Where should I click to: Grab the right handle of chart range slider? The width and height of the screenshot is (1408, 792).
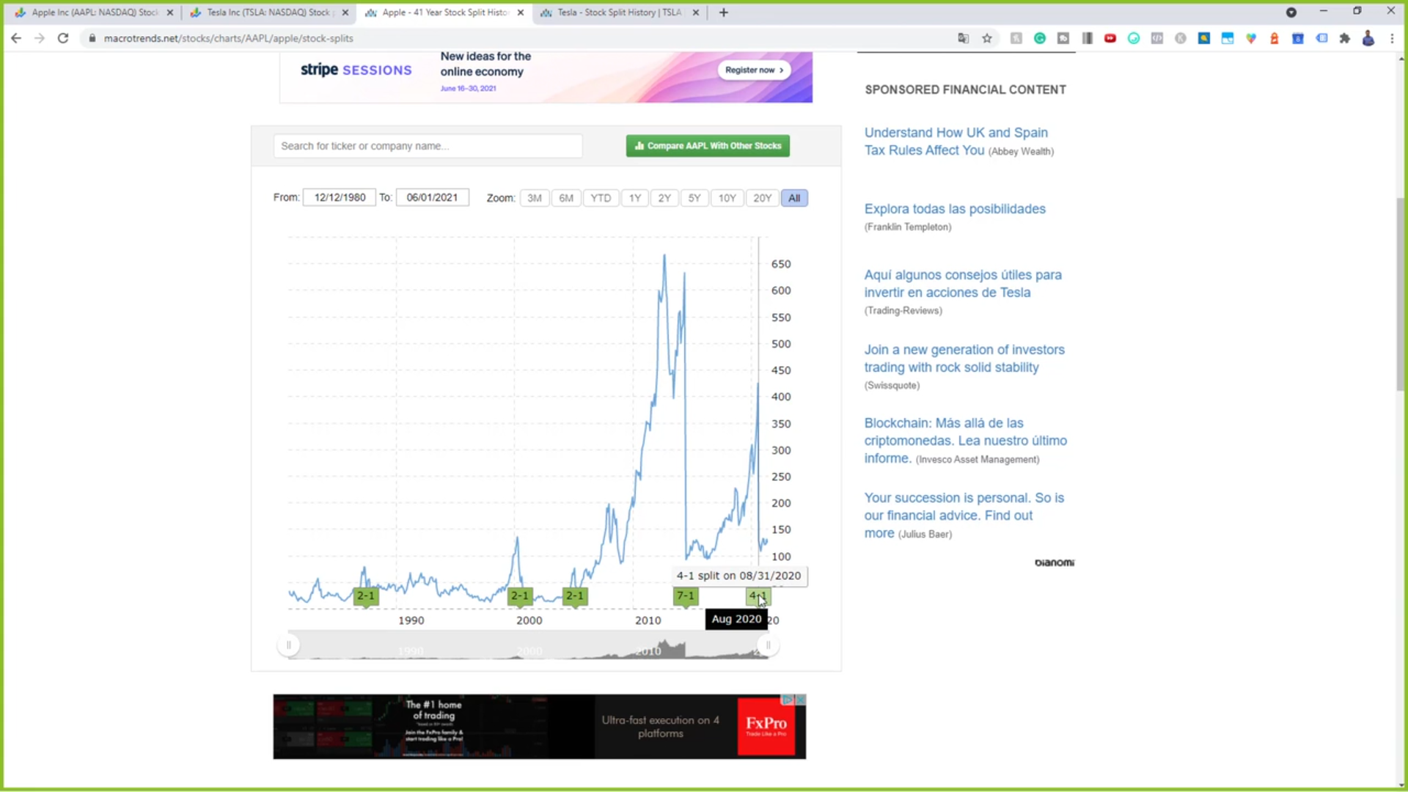(x=768, y=645)
